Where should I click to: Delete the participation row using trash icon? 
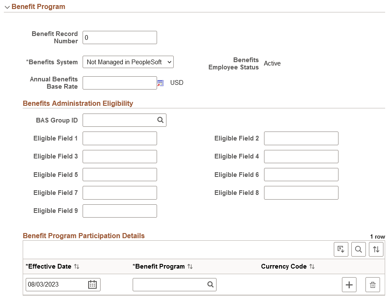click(x=372, y=284)
